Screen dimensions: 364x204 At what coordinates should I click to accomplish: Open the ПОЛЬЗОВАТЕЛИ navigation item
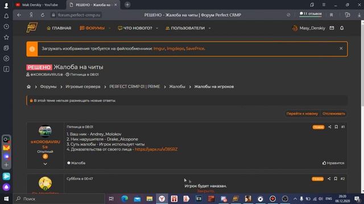tap(185, 28)
